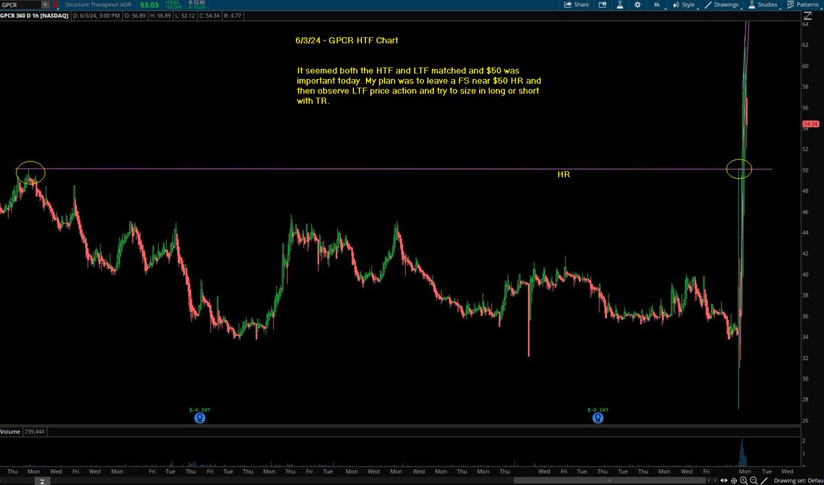Click the second earnings lightbulb marker near Wed
This screenshot has height=485, width=824.
tap(598, 417)
